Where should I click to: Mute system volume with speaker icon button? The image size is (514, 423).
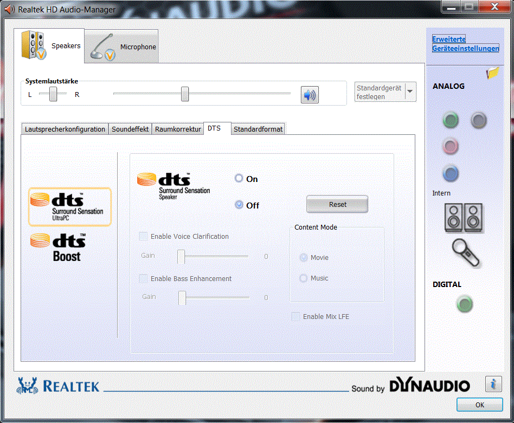tap(310, 95)
